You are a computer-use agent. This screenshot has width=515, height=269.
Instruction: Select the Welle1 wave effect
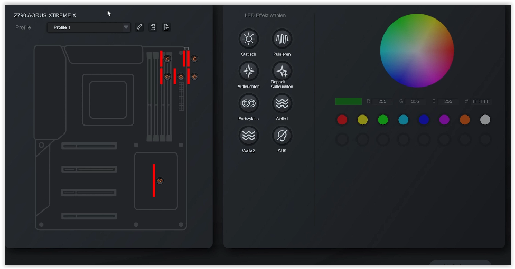coord(282,103)
